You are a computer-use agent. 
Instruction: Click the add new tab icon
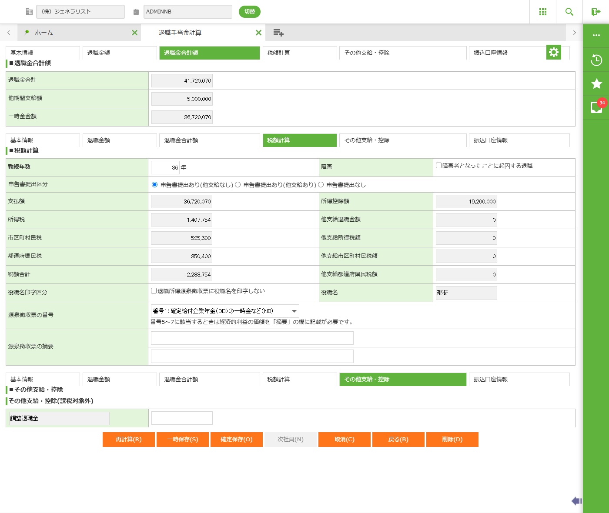click(x=278, y=33)
